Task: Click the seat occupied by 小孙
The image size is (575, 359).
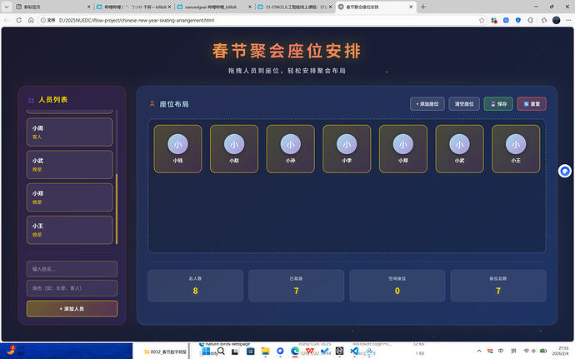Action: pyautogui.click(x=291, y=149)
